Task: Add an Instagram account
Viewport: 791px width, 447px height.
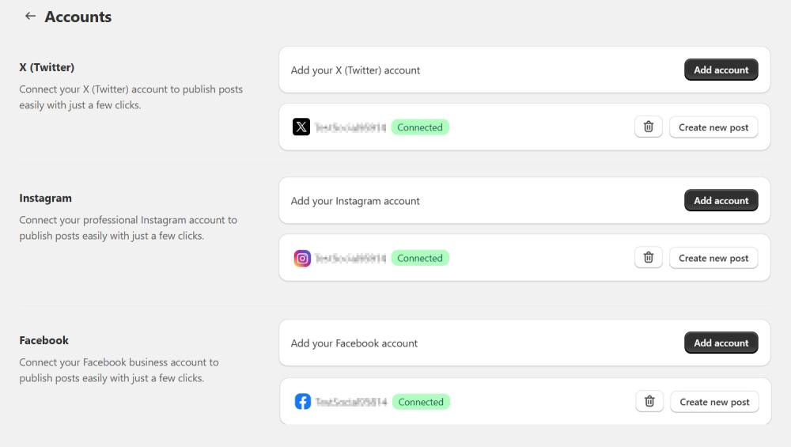Action: tap(721, 200)
